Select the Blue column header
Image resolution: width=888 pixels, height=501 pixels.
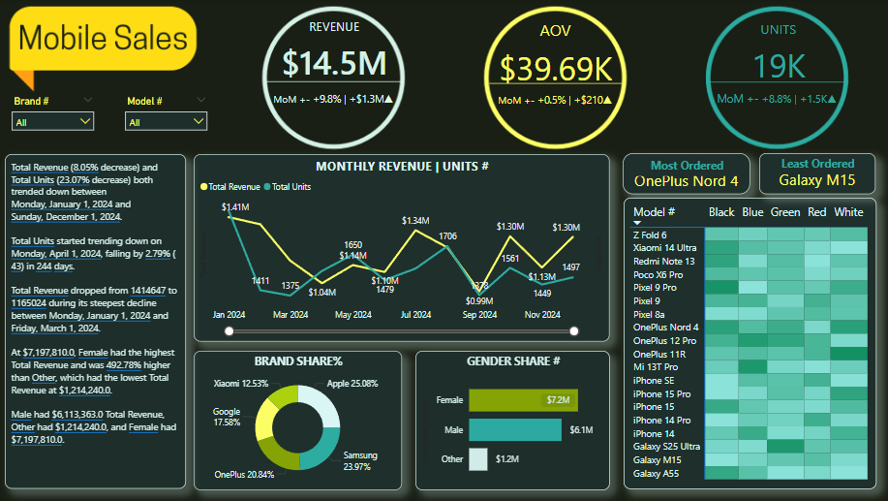(752, 212)
